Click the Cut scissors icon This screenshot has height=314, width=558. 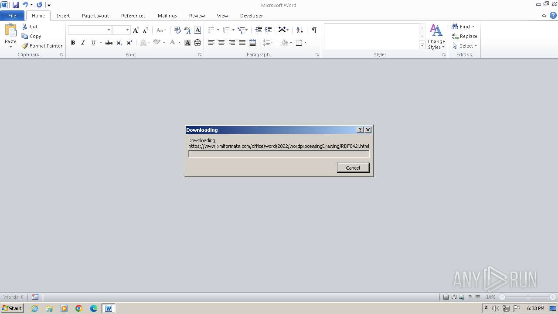click(x=25, y=27)
